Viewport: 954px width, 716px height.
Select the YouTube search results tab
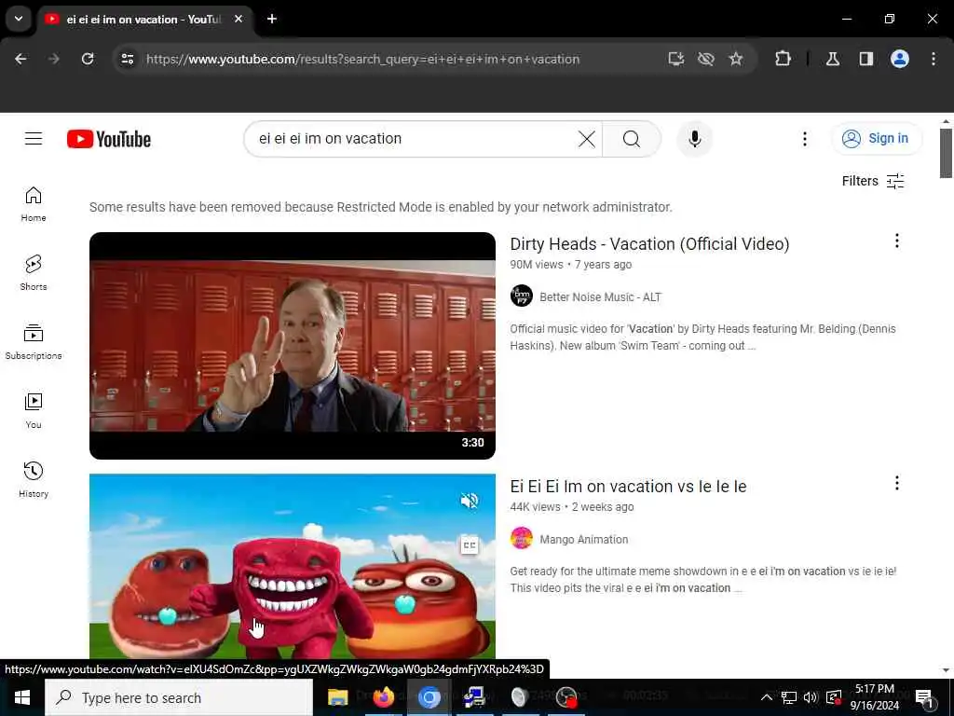(x=144, y=20)
